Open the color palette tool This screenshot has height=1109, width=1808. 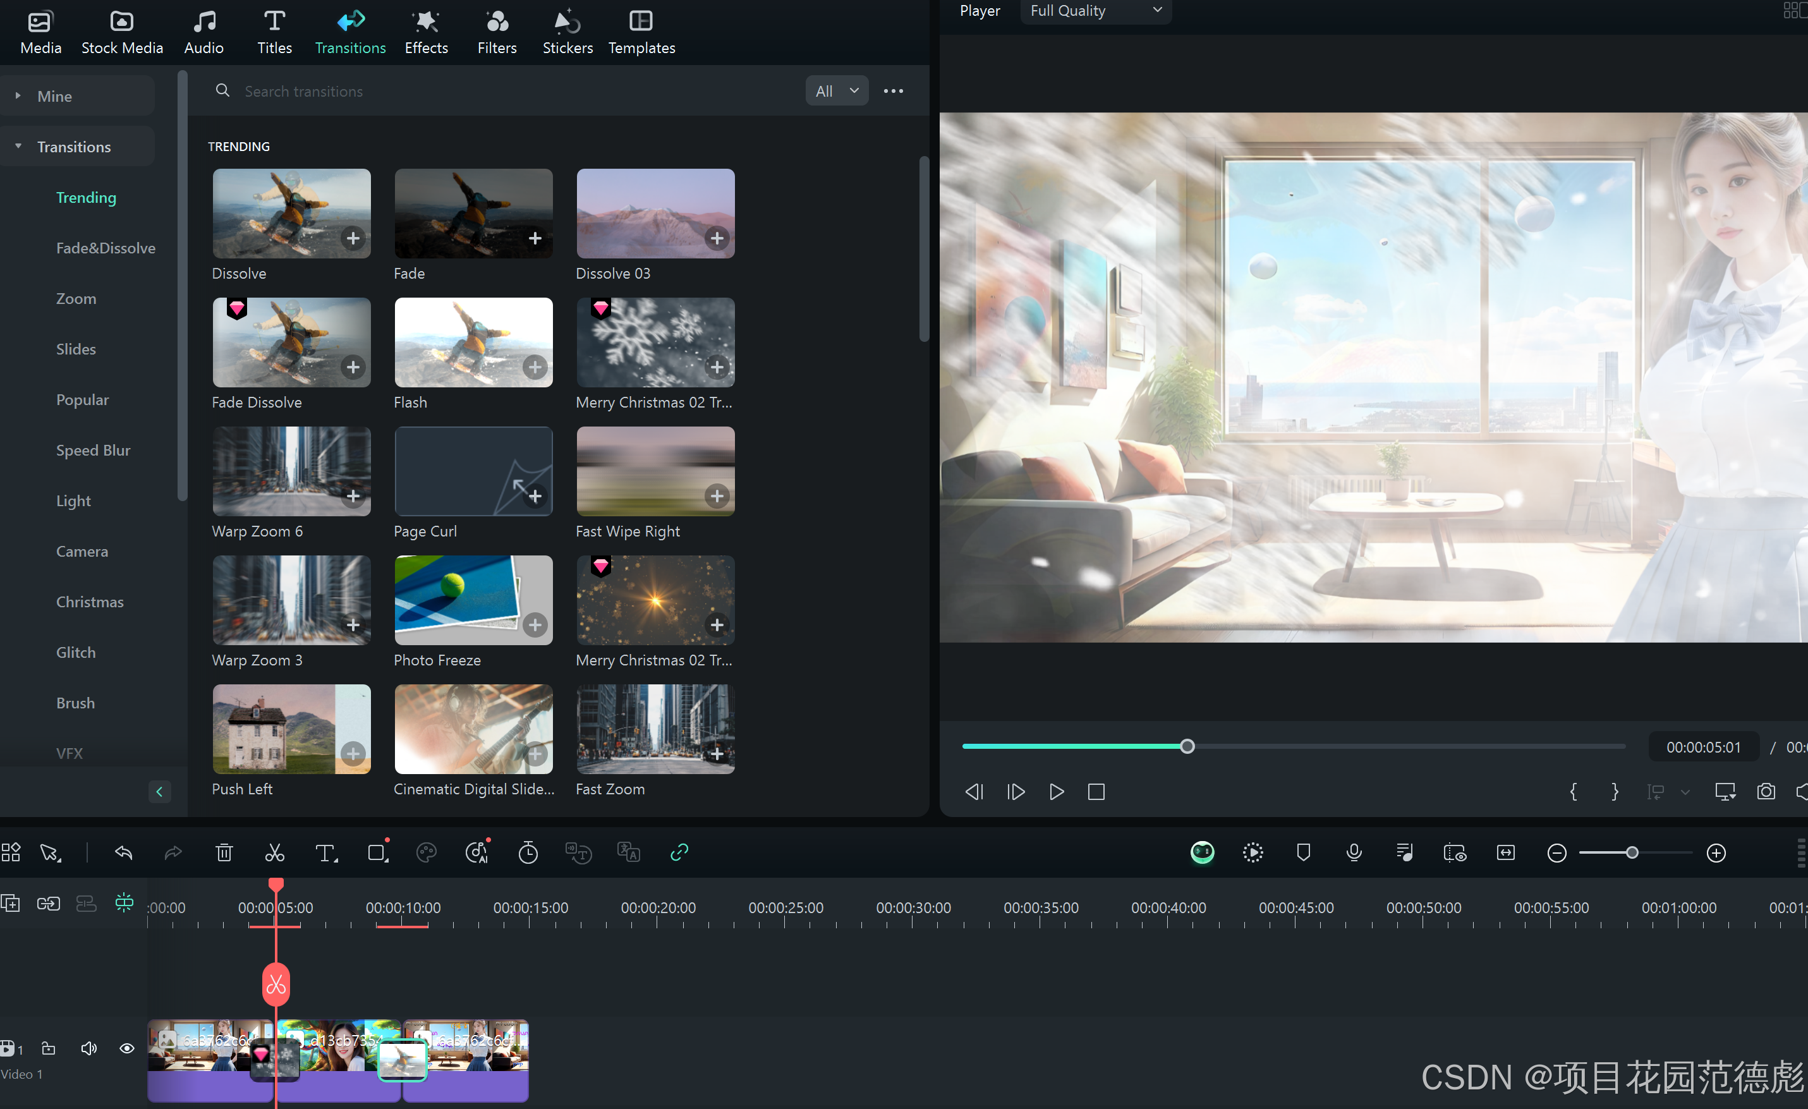(x=425, y=853)
